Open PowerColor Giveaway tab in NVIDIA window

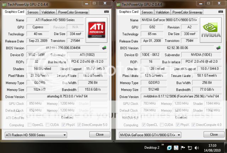pos(187,12)
